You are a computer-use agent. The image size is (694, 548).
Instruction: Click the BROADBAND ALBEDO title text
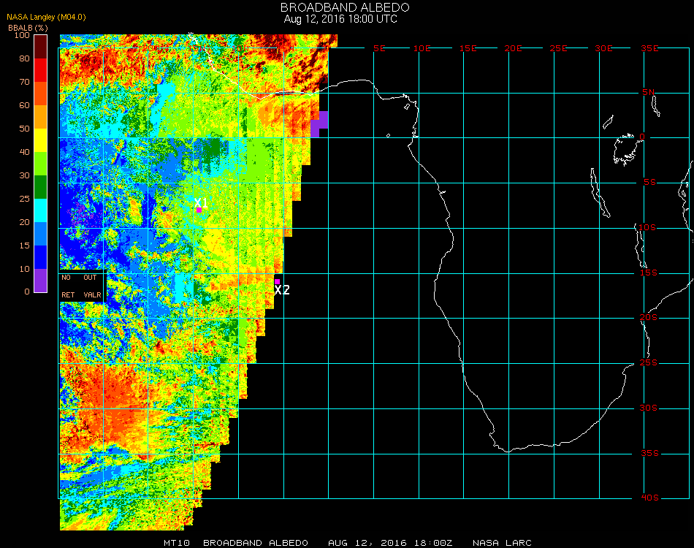pos(345,7)
